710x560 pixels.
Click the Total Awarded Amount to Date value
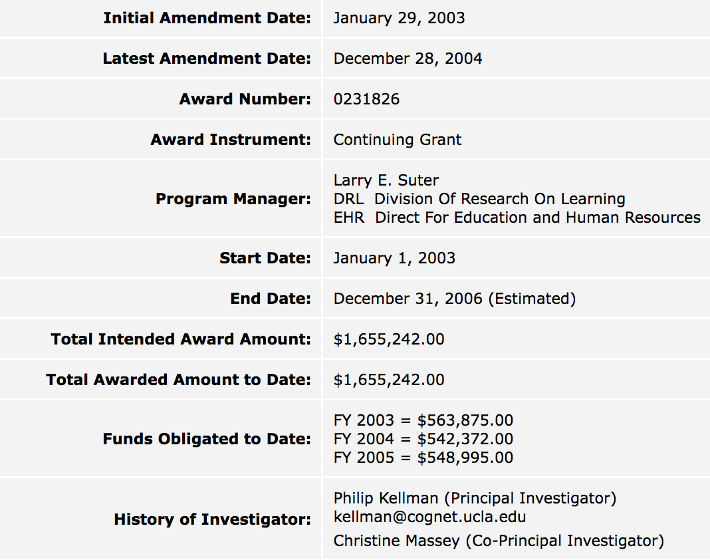[389, 380]
